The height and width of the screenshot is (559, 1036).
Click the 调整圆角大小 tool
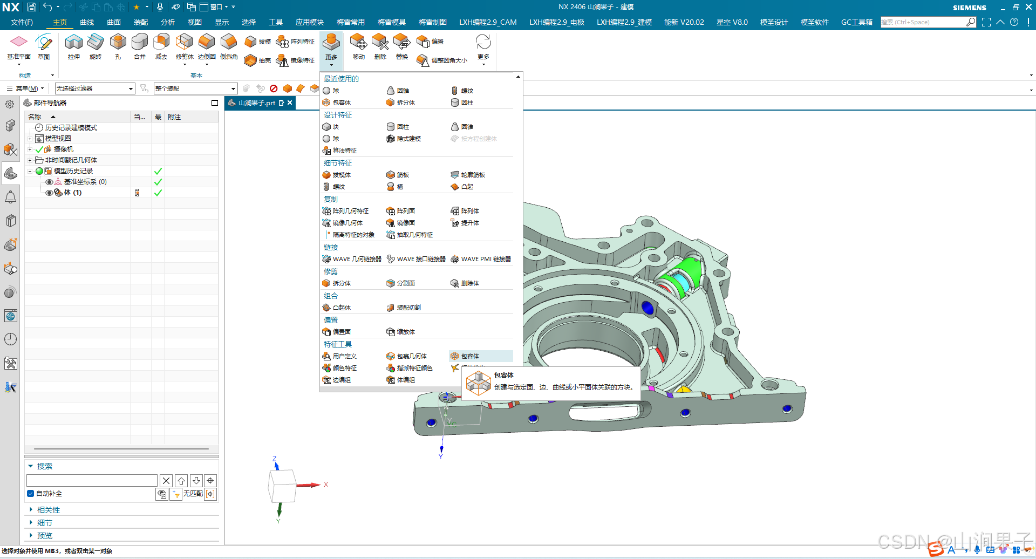click(442, 60)
